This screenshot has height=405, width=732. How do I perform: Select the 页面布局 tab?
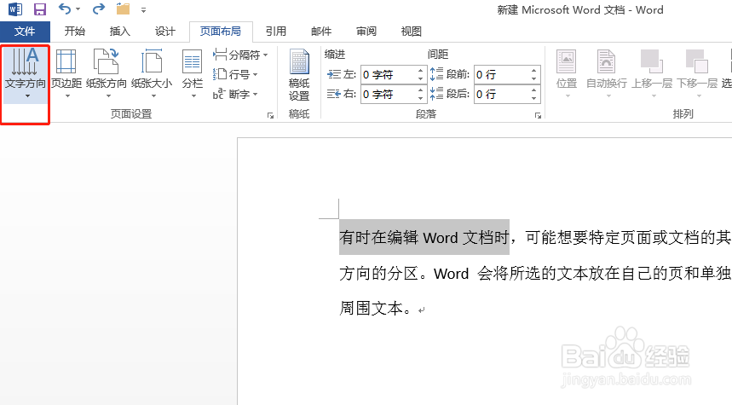coord(221,32)
